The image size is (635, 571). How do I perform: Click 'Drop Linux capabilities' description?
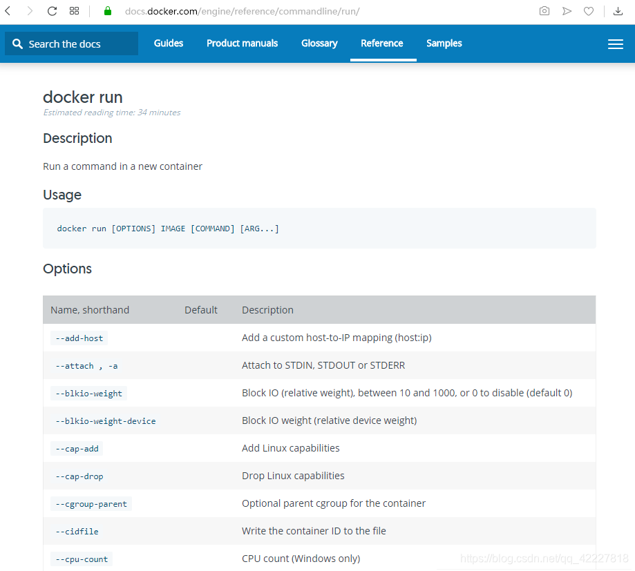pyautogui.click(x=293, y=476)
